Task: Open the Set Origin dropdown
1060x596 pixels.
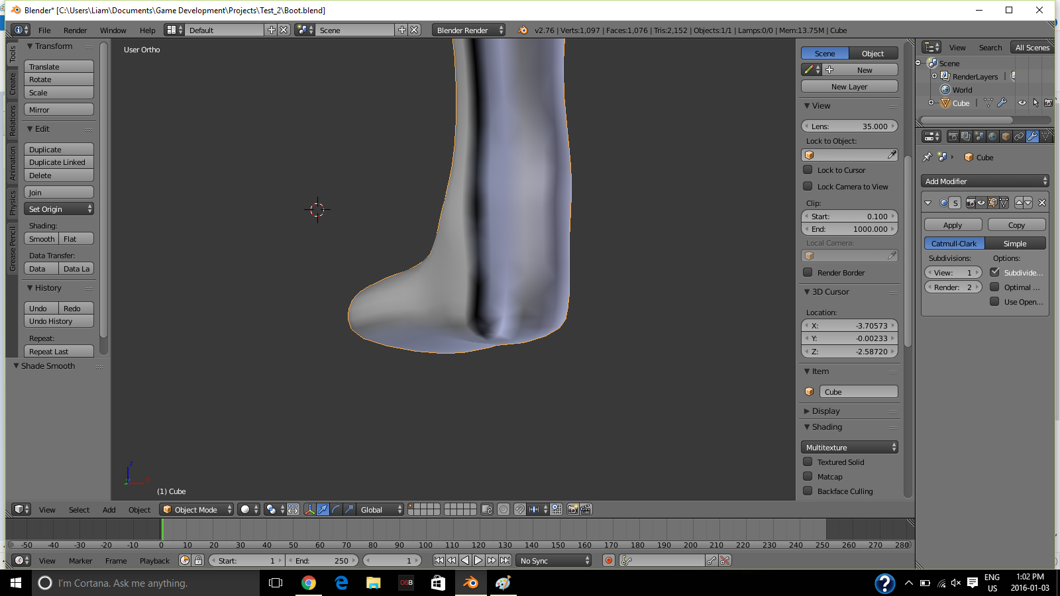Action: click(x=59, y=209)
